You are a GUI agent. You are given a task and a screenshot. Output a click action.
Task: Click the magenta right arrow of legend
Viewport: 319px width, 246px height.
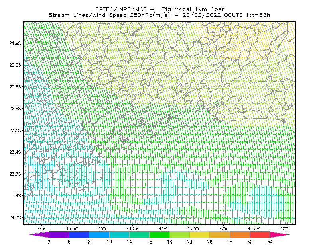coord(280,234)
